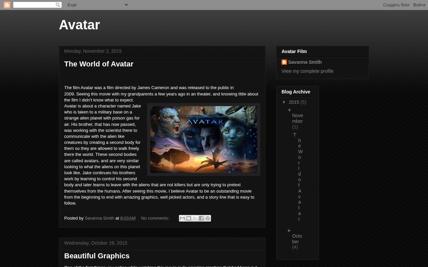Open Savanna Smith profile in sidebar
Viewport: 428px width, 267px height.
click(x=305, y=62)
